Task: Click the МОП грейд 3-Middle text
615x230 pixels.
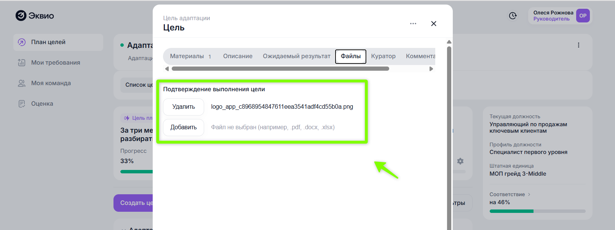Action: point(518,174)
